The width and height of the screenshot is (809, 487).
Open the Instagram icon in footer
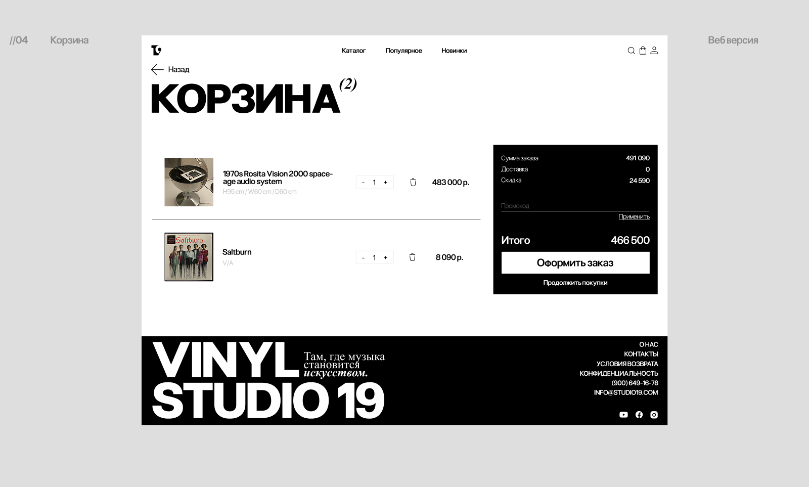[654, 415]
